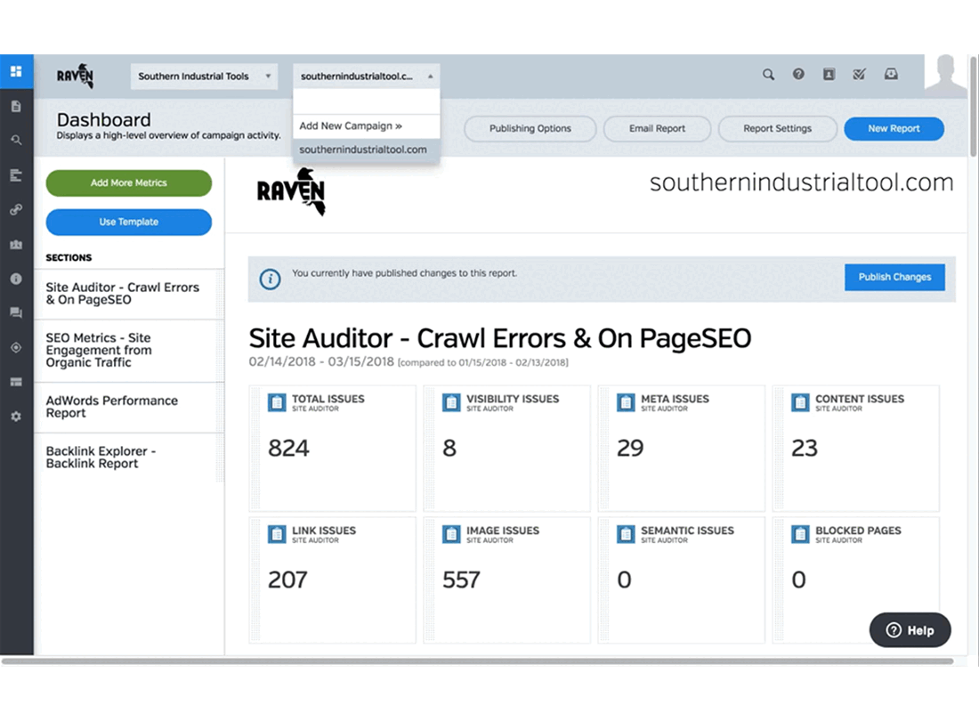Collapse the southernindustrialtool.c... campaign dropdown
The width and height of the screenshot is (979, 721).
(367, 77)
